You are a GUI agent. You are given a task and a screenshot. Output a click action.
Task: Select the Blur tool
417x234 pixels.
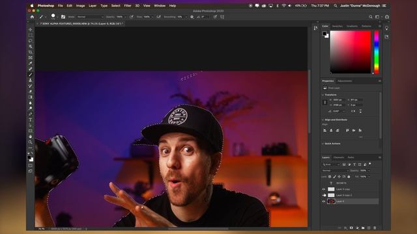click(x=31, y=103)
